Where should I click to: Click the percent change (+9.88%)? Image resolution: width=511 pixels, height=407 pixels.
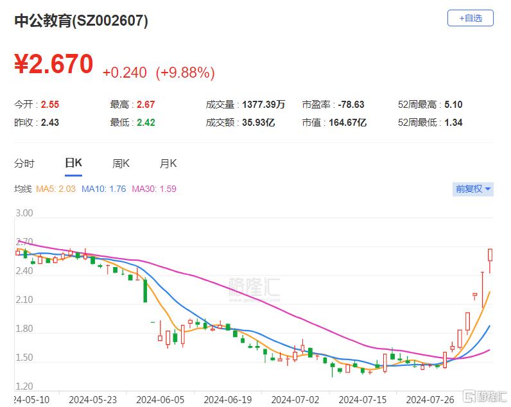(x=185, y=73)
